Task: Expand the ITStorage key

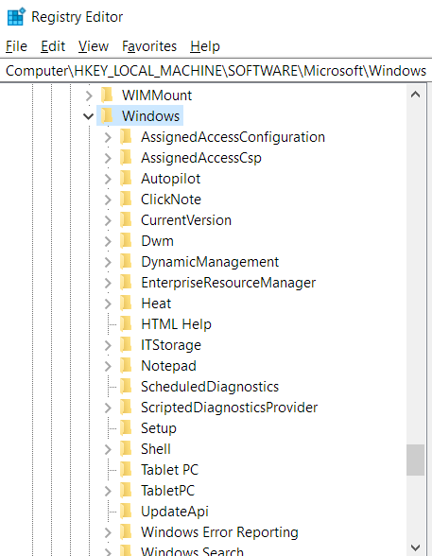Action: (x=108, y=345)
